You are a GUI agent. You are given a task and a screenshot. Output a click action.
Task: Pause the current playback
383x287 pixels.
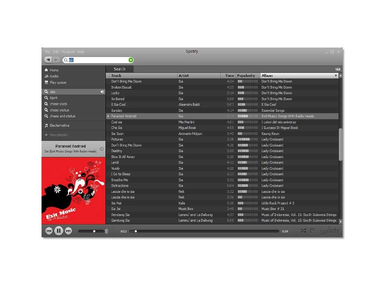pyautogui.click(x=59, y=231)
